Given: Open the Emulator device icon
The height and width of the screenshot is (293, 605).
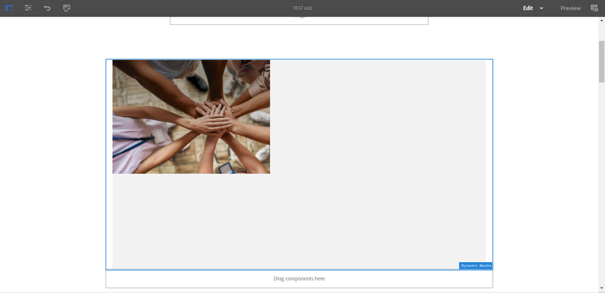Looking at the screenshot, I should pos(67,8).
